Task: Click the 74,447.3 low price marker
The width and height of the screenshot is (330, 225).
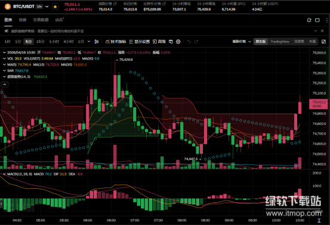Action: coord(191,159)
